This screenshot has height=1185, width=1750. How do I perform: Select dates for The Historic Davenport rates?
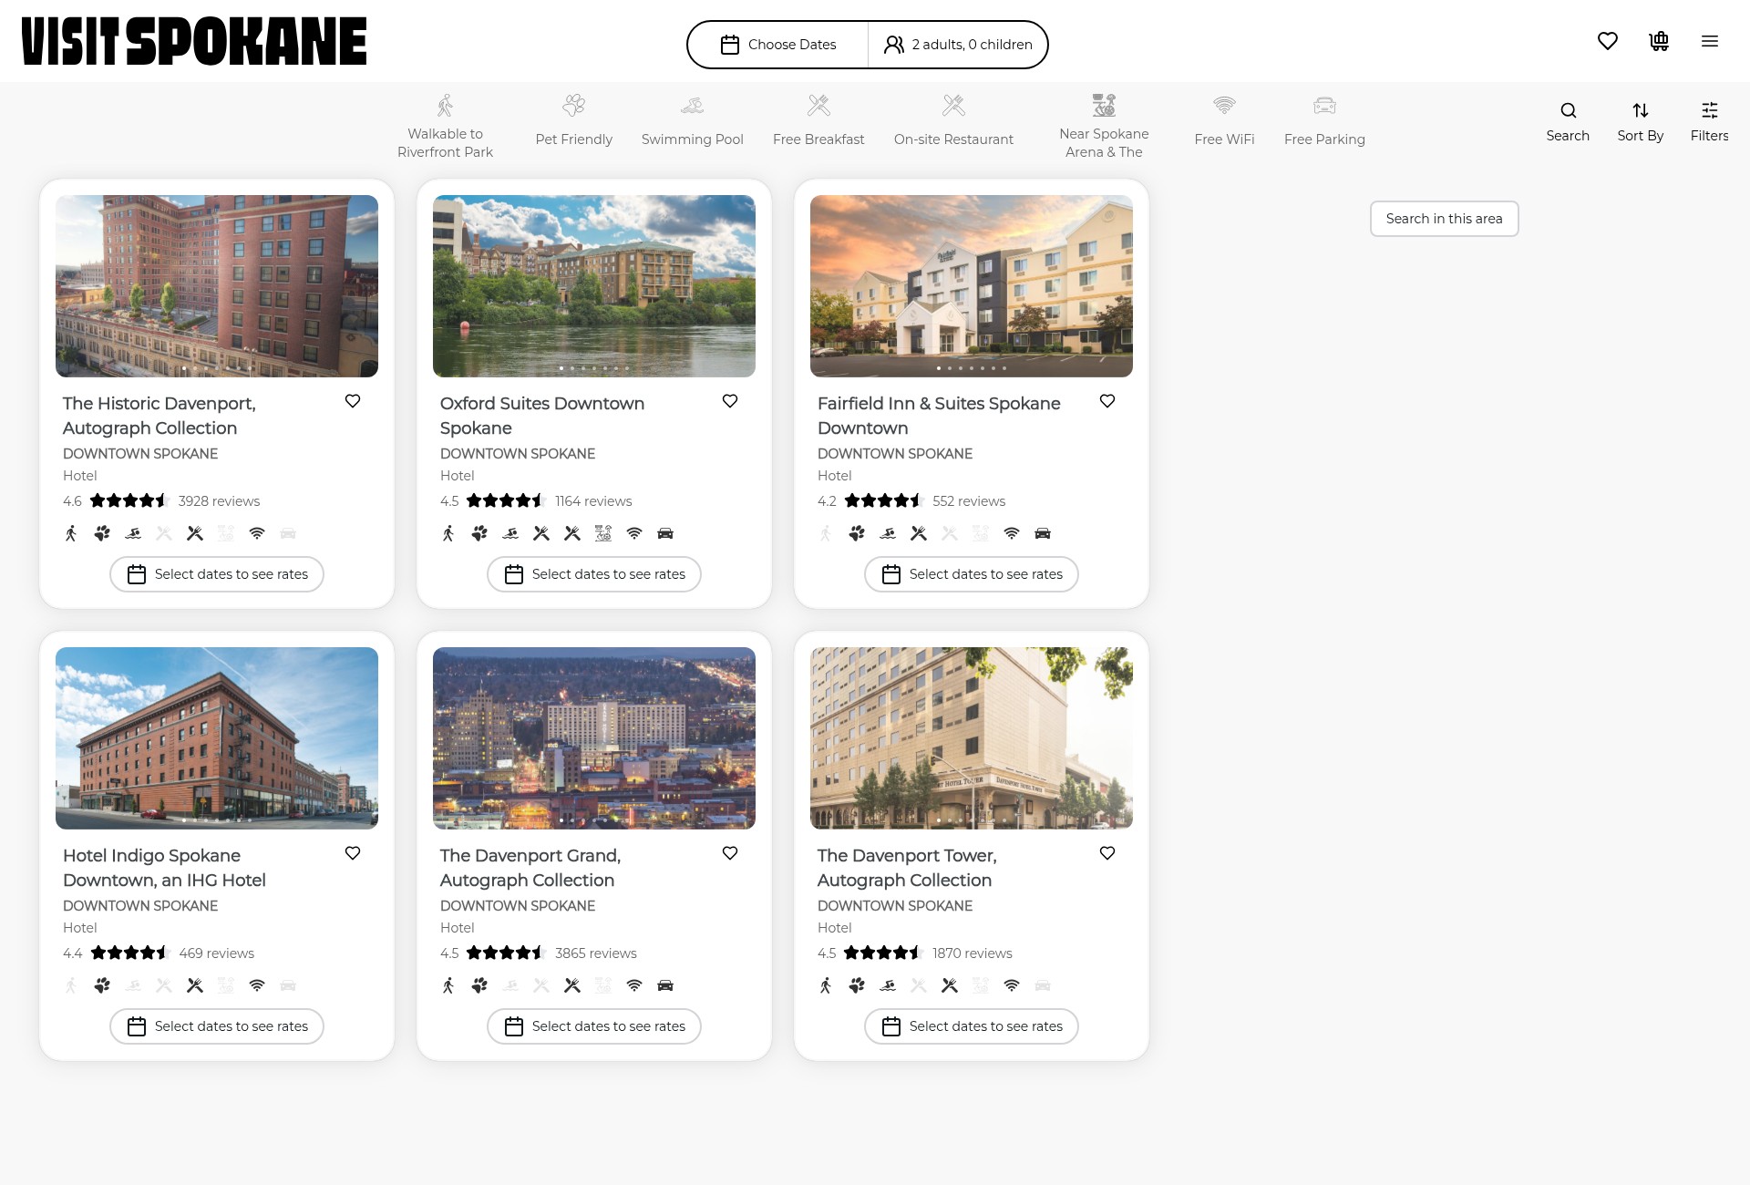tap(217, 574)
